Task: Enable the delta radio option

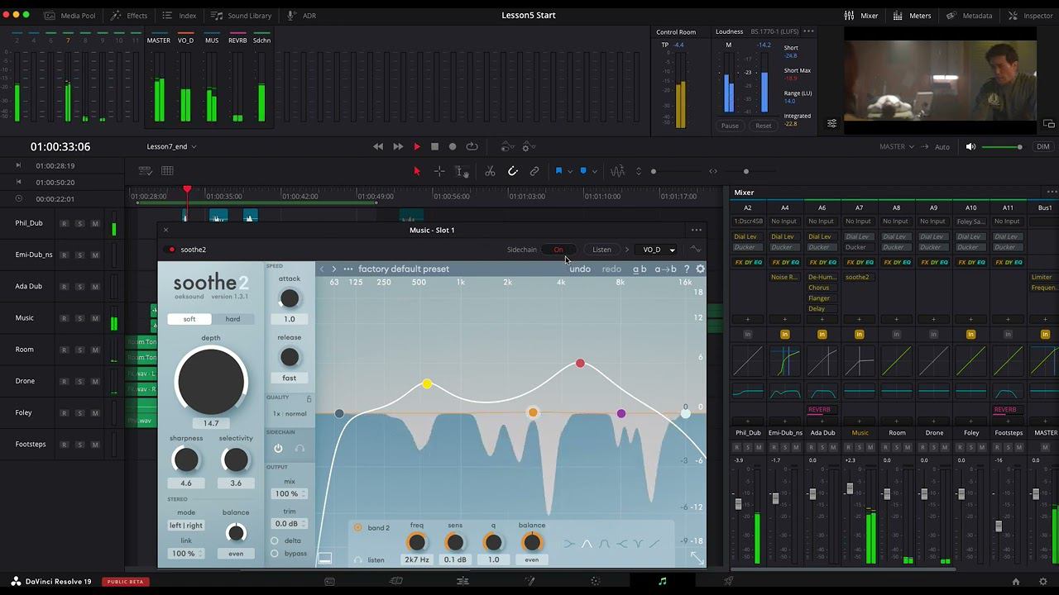Action: pos(275,540)
